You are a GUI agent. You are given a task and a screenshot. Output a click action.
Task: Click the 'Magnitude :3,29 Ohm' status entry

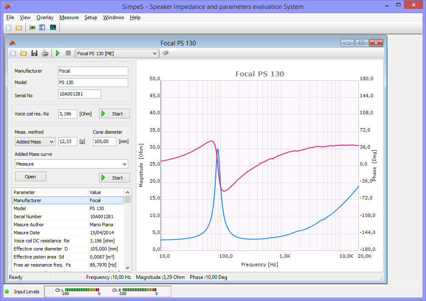pyautogui.click(x=160, y=277)
